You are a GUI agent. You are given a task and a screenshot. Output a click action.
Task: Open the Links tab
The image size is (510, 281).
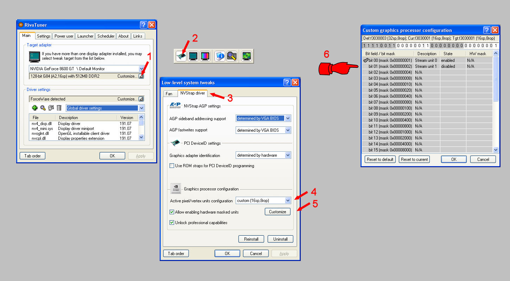[138, 36]
